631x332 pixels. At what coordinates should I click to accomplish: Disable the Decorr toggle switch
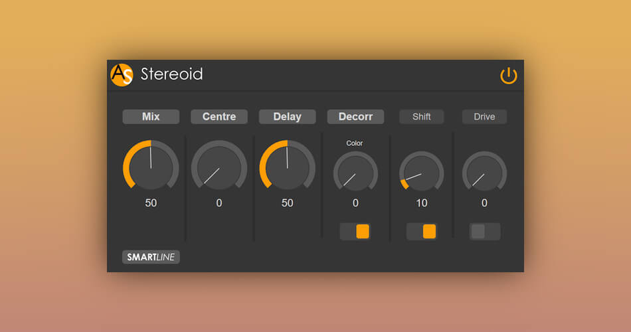355,231
